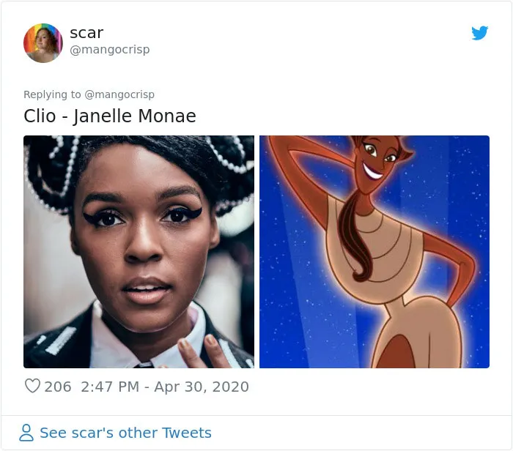Select the word Clio in the tweet
Screen dimensions: 513x451
pos(40,116)
